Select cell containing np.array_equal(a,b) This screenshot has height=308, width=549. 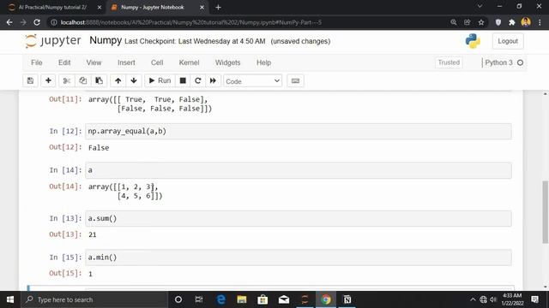tap(299, 131)
